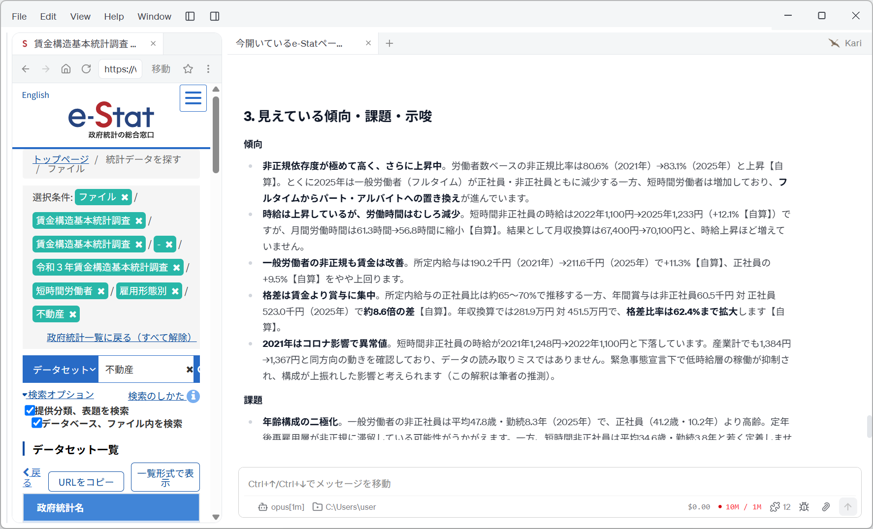Click 政府統計一覧に戻る（すべて解除） link
This screenshot has height=529, width=873.
point(122,337)
